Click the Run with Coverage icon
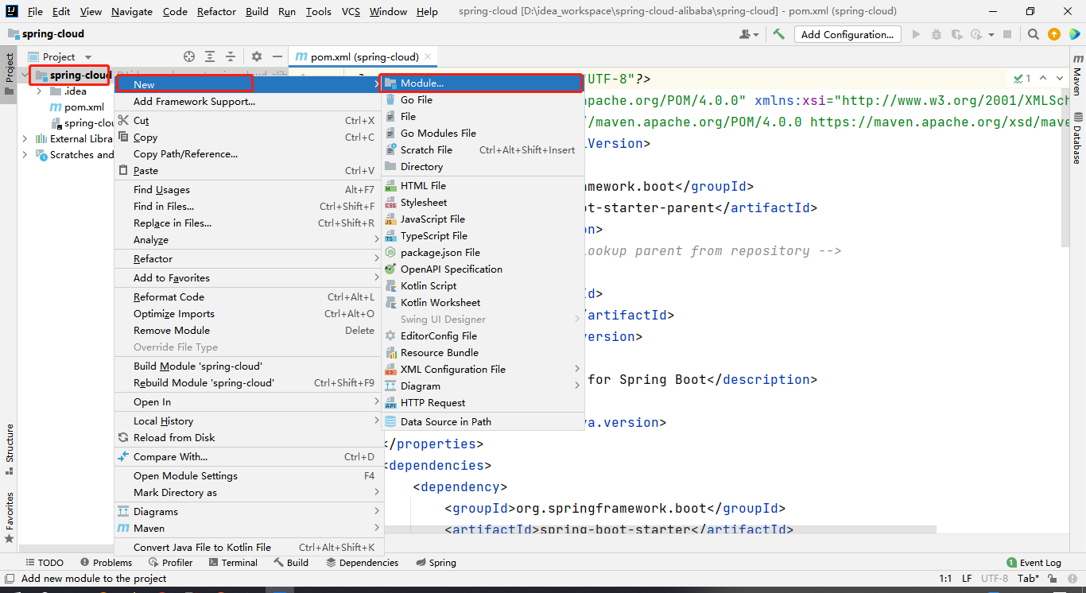Screen dimensions: 1086x593 click(956, 34)
